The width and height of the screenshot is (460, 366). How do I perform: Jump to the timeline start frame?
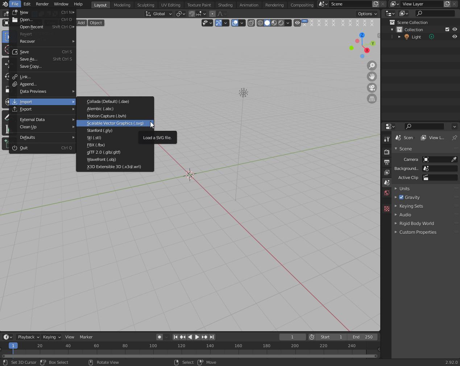pyautogui.click(x=175, y=337)
